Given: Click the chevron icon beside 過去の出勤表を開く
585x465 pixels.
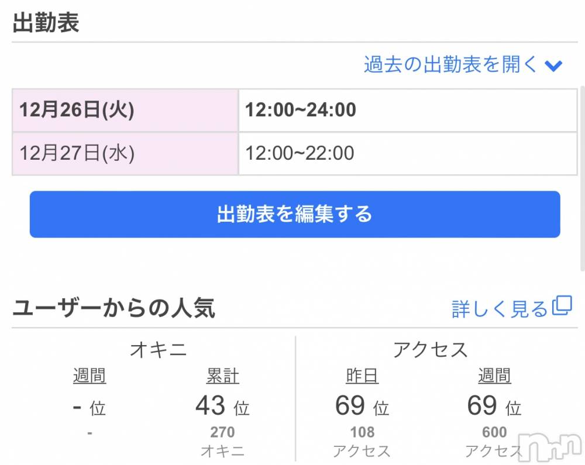Looking at the screenshot, I should click(x=553, y=66).
